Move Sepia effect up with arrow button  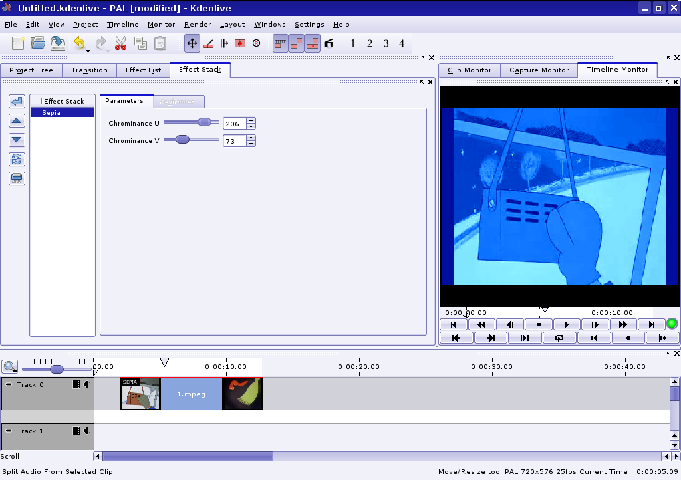coord(17,121)
